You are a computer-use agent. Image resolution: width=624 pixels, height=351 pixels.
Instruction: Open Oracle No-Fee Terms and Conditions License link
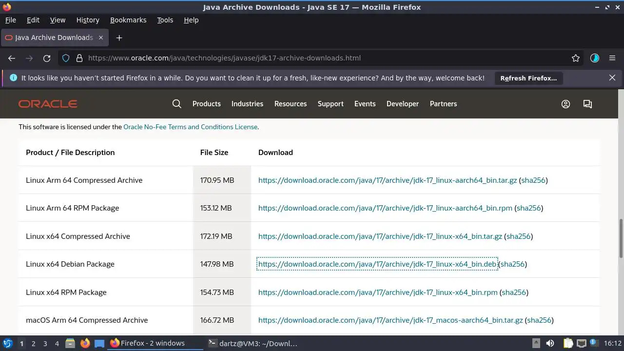tap(190, 127)
